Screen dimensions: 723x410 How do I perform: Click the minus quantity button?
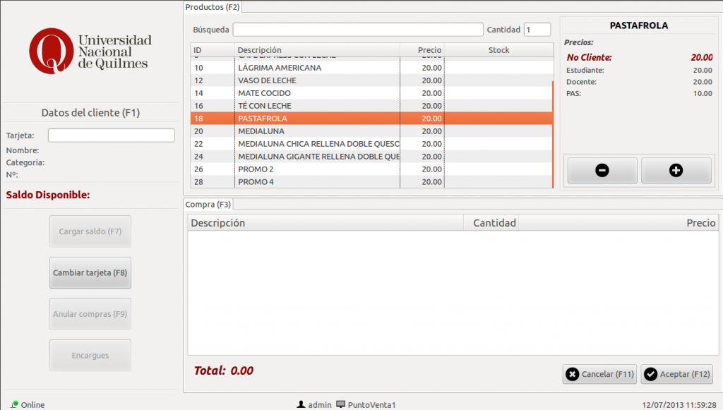pos(602,170)
